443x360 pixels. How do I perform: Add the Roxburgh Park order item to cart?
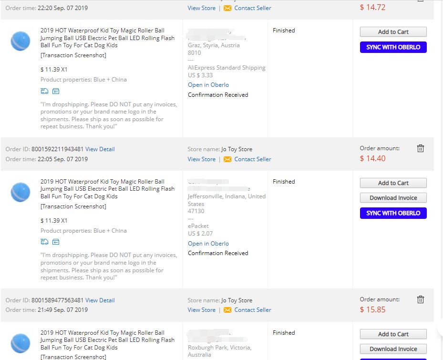coord(393,334)
